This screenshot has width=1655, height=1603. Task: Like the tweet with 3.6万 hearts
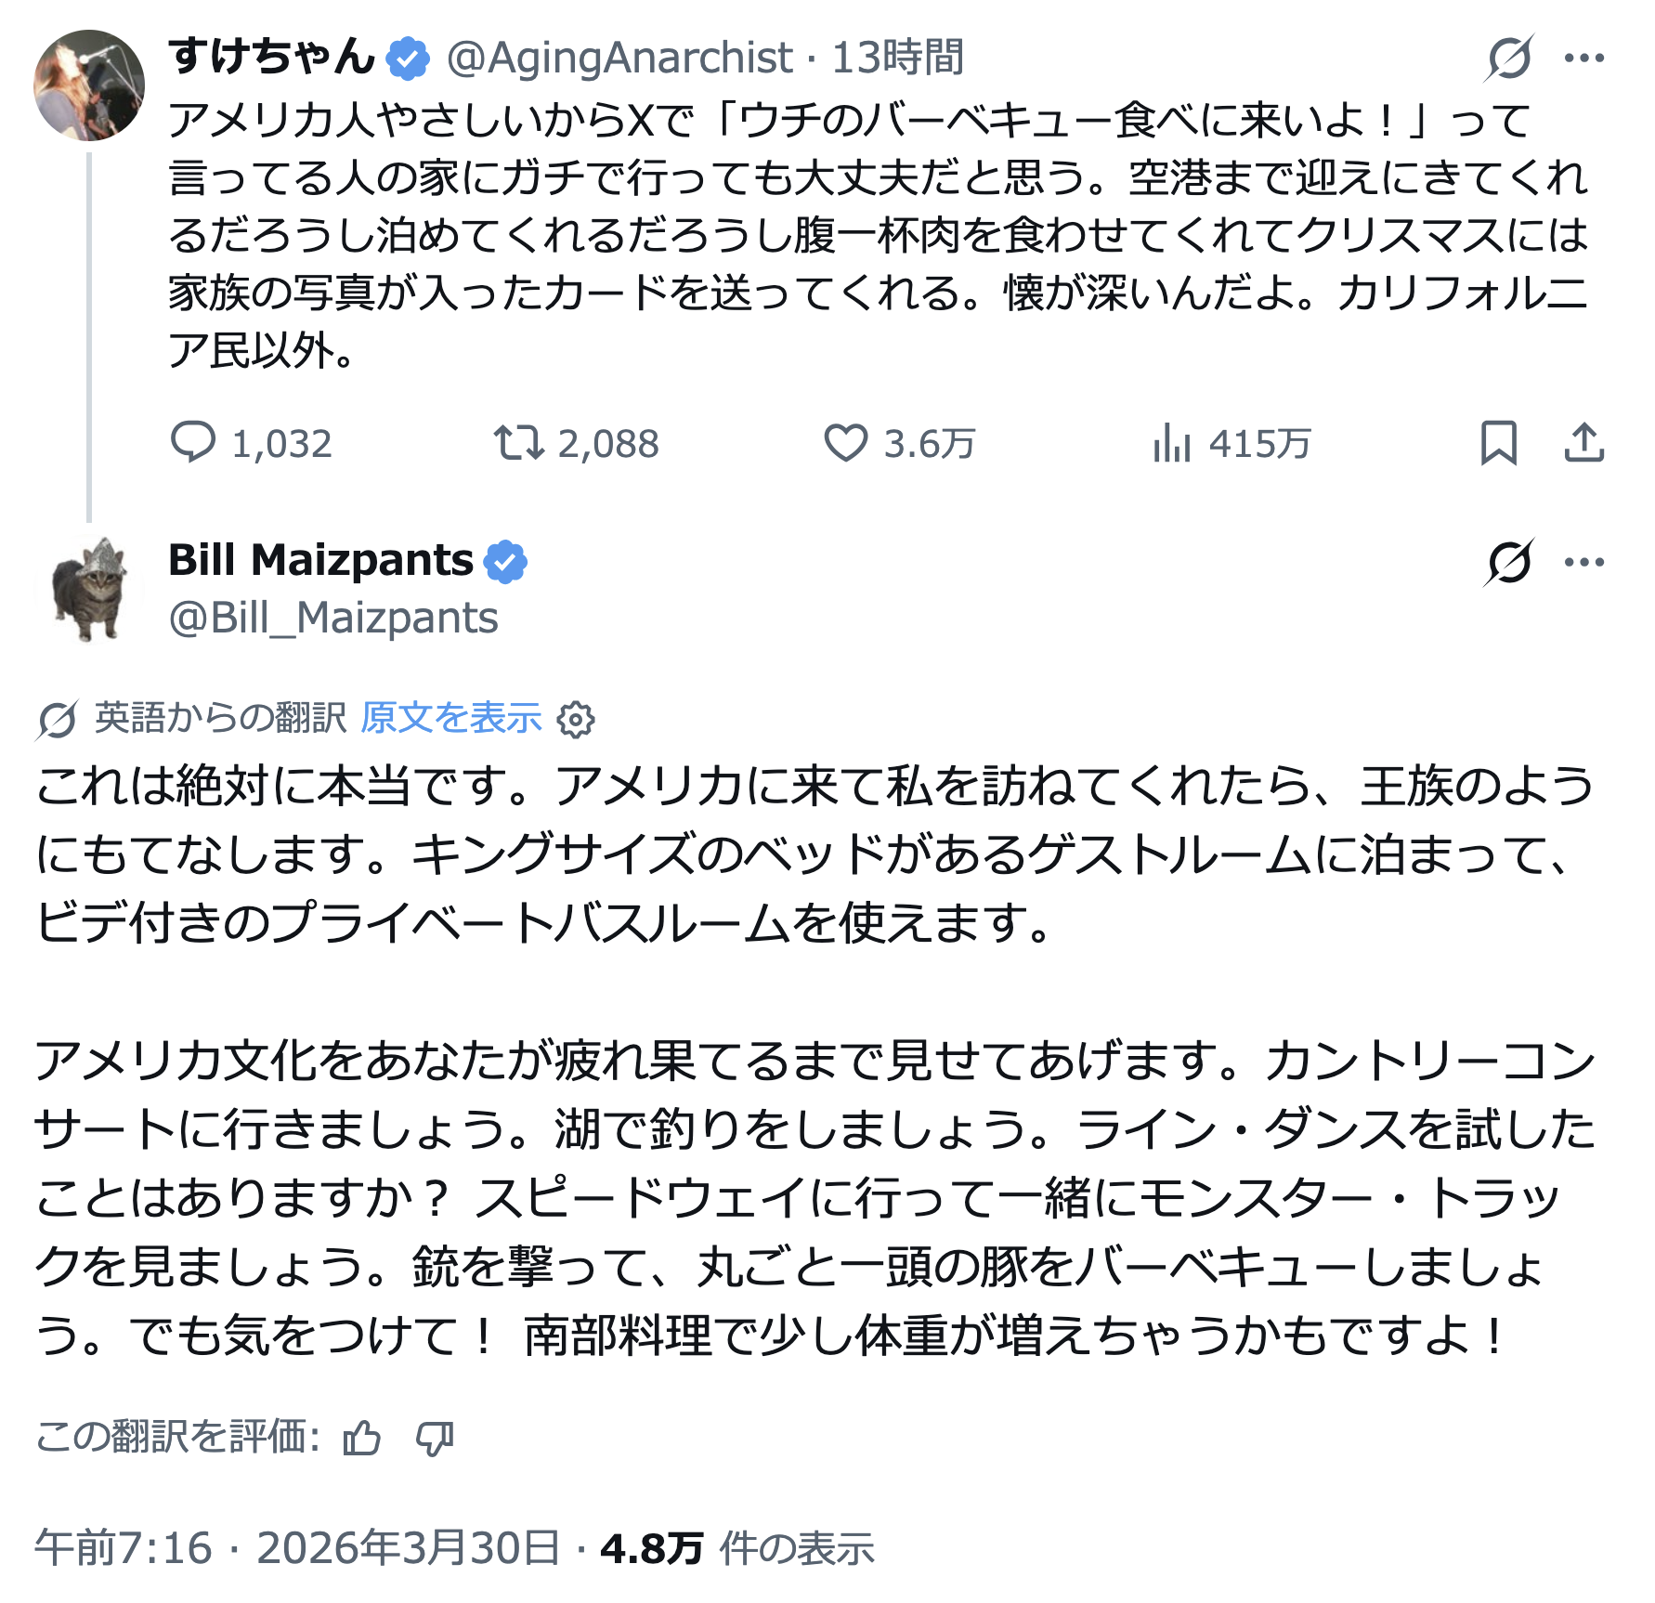tap(845, 442)
